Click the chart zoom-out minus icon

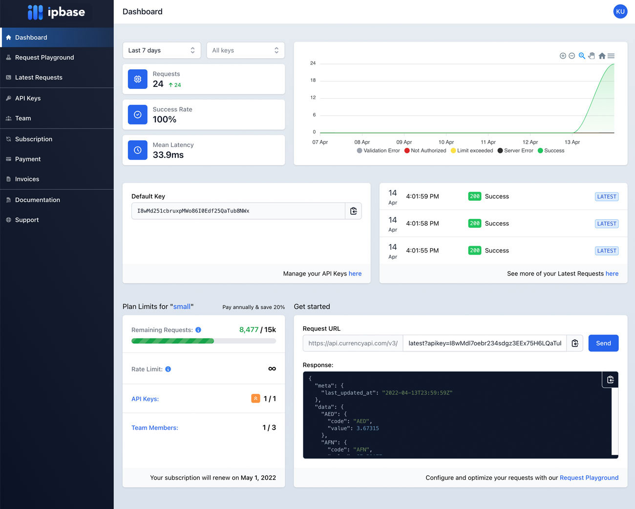click(571, 56)
